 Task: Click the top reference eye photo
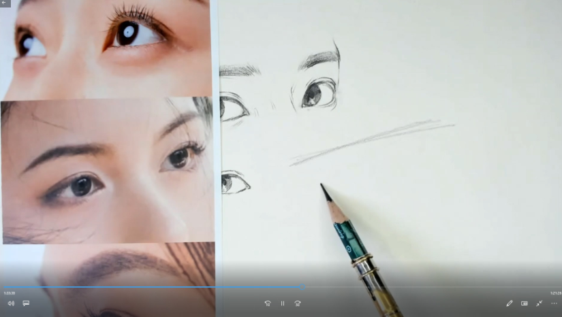pyautogui.click(x=106, y=48)
